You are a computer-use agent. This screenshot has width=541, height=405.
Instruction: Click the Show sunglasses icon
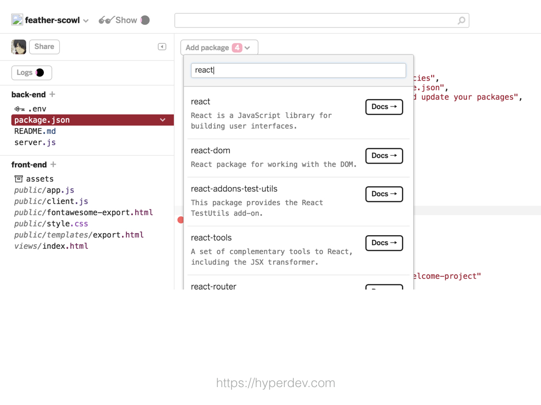(x=106, y=20)
